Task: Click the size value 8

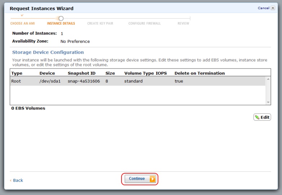Action: [x=107, y=81]
